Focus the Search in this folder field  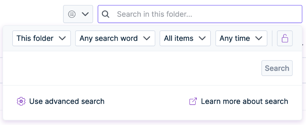pos(200,14)
